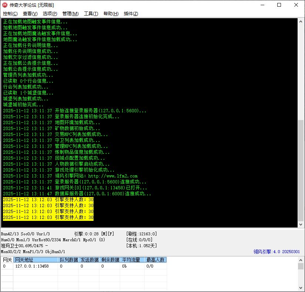
Task: Open the 控制(C) menu
Action: tap(10, 14)
